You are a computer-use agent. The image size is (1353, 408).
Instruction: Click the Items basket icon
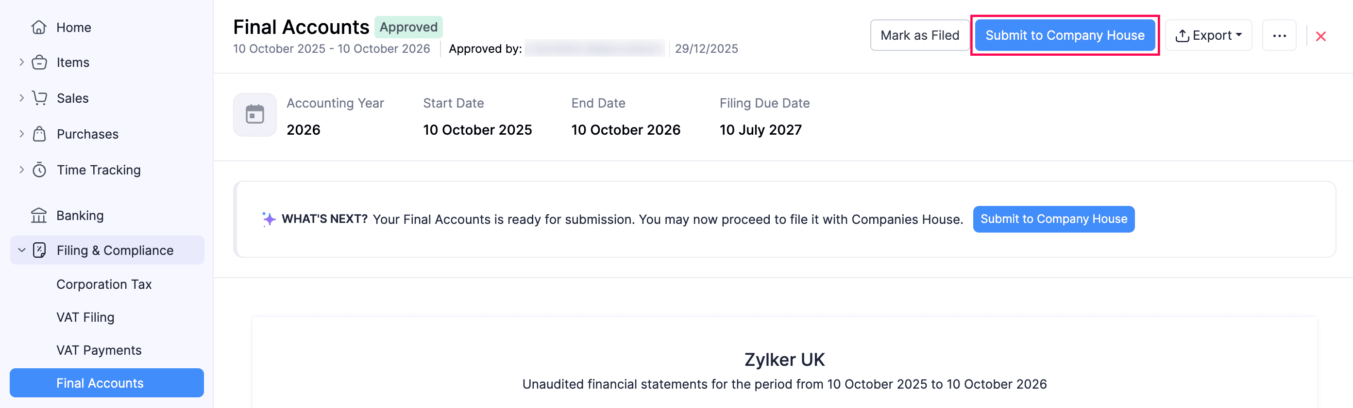point(39,63)
